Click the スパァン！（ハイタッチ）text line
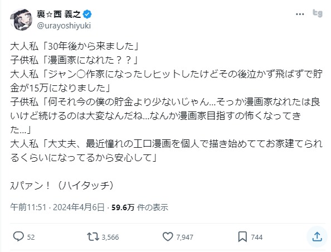This screenshot has height=252, width=331. (x=62, y=186)
